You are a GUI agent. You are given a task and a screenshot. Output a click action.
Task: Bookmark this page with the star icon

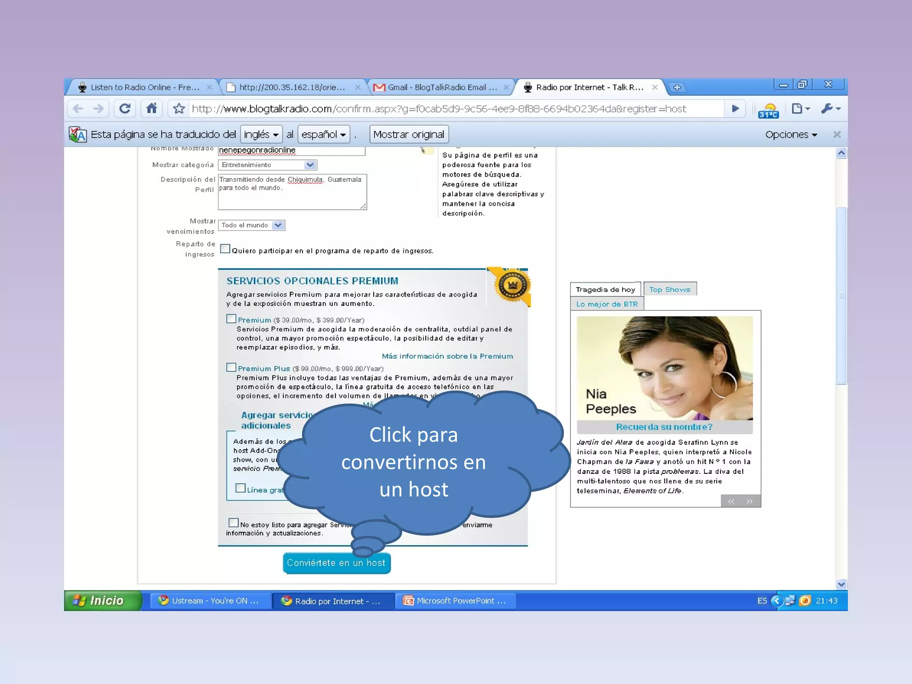[179, 109]
